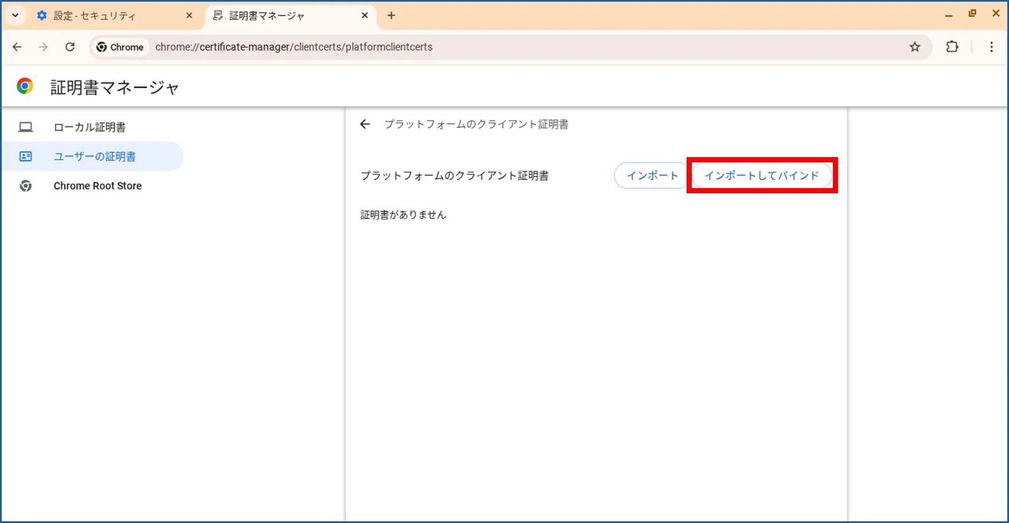Viewport: 1009px width, 523px height.
Task: Click the インポート button
Action: pos(652,175)
